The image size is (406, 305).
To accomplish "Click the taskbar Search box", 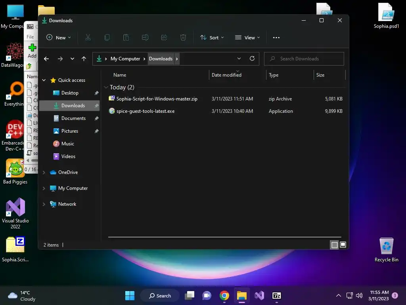I will pyautogui.click(x=160, y=295).
